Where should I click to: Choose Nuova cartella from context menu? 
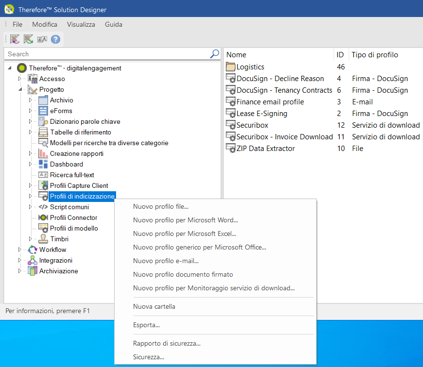(x=215, y=307)
